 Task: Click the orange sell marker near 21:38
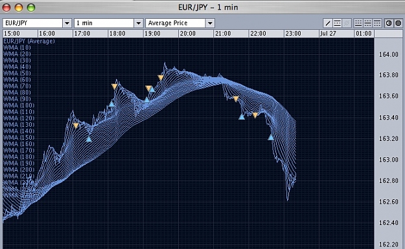pyautogui.click(x=236, y=99)
